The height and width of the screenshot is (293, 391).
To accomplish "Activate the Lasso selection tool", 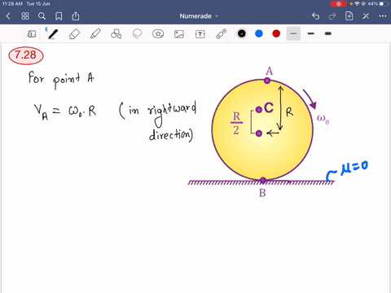I will pos(137,34).
